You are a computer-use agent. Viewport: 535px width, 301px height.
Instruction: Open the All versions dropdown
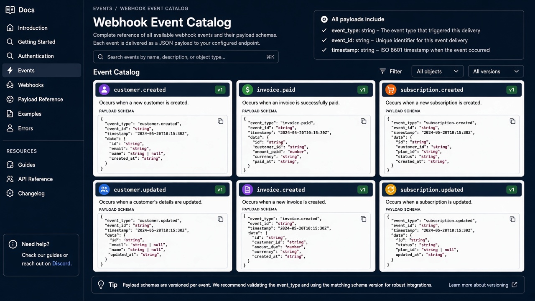[496, 71]
